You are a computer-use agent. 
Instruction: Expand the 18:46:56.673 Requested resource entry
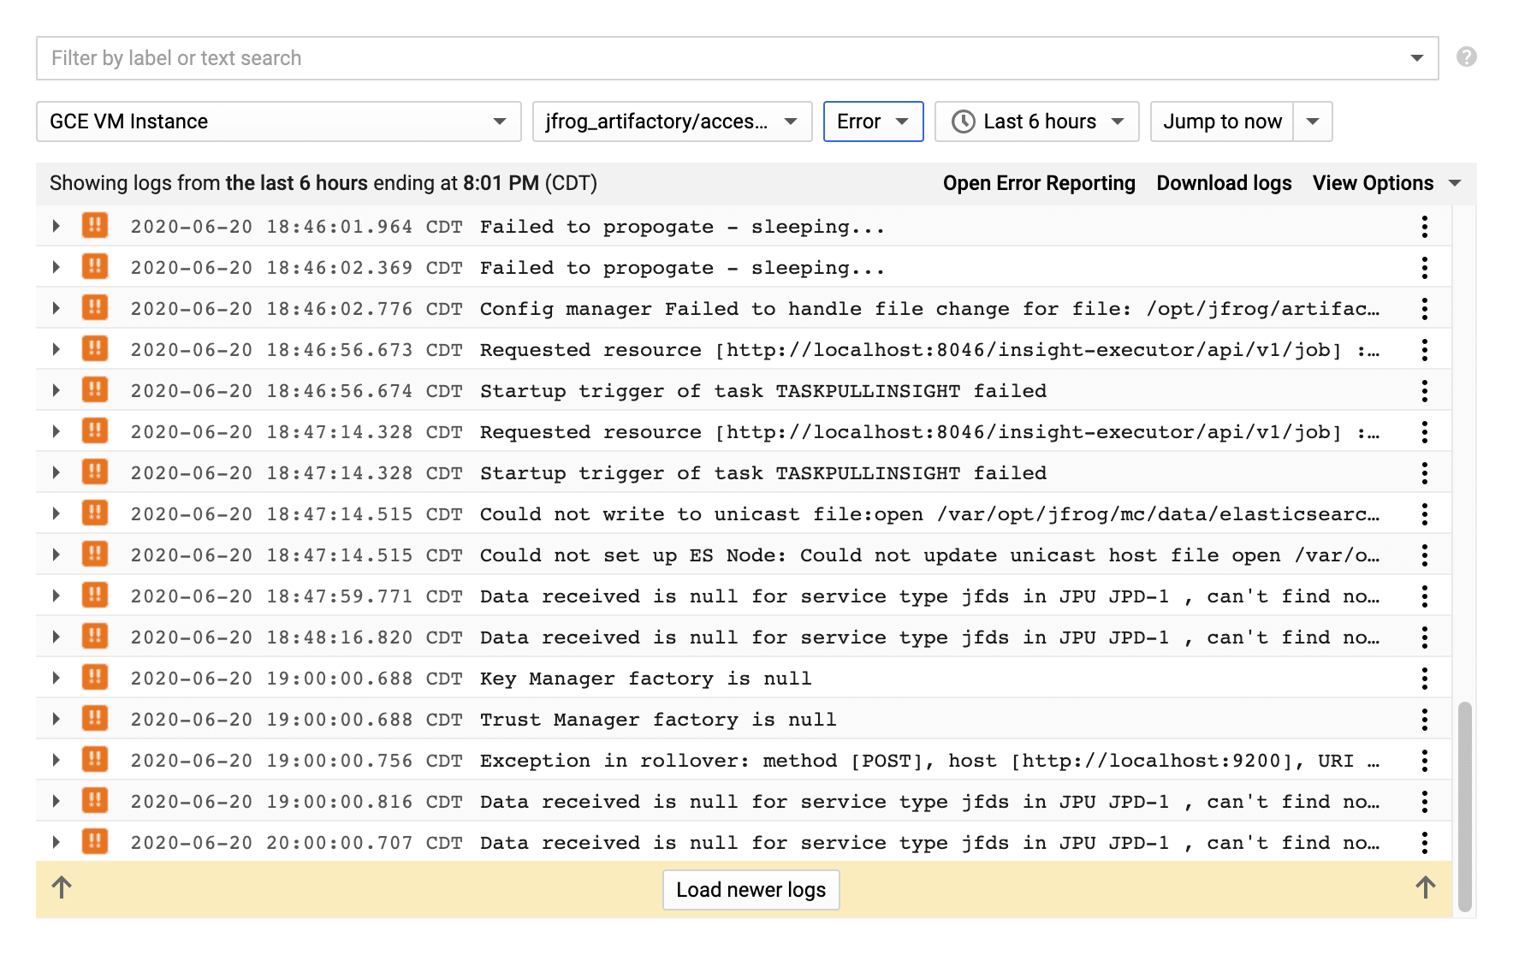[x=56, y=349]
